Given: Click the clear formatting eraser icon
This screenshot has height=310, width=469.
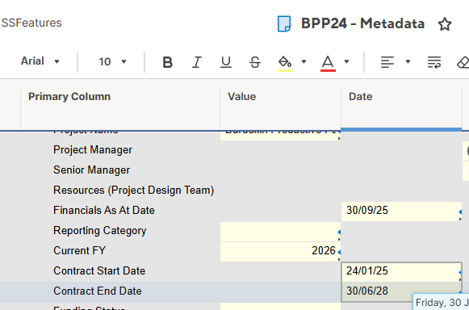Looking at the screenshot, I should [x=463, y=62].
